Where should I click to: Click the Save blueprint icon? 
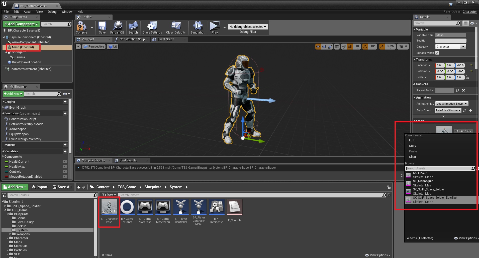pos(102,27)
